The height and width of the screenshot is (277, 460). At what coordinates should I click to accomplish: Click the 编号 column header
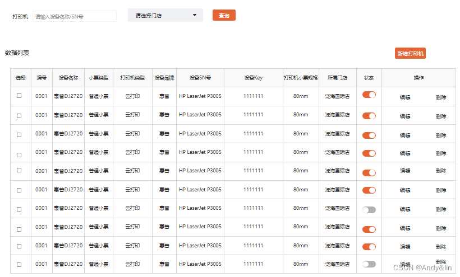click(x=42, y=78)
